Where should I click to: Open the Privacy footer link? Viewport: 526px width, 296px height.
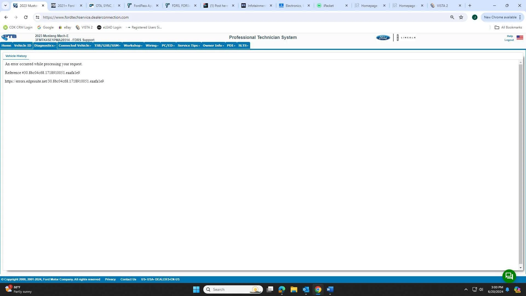[x=110, y=279]
